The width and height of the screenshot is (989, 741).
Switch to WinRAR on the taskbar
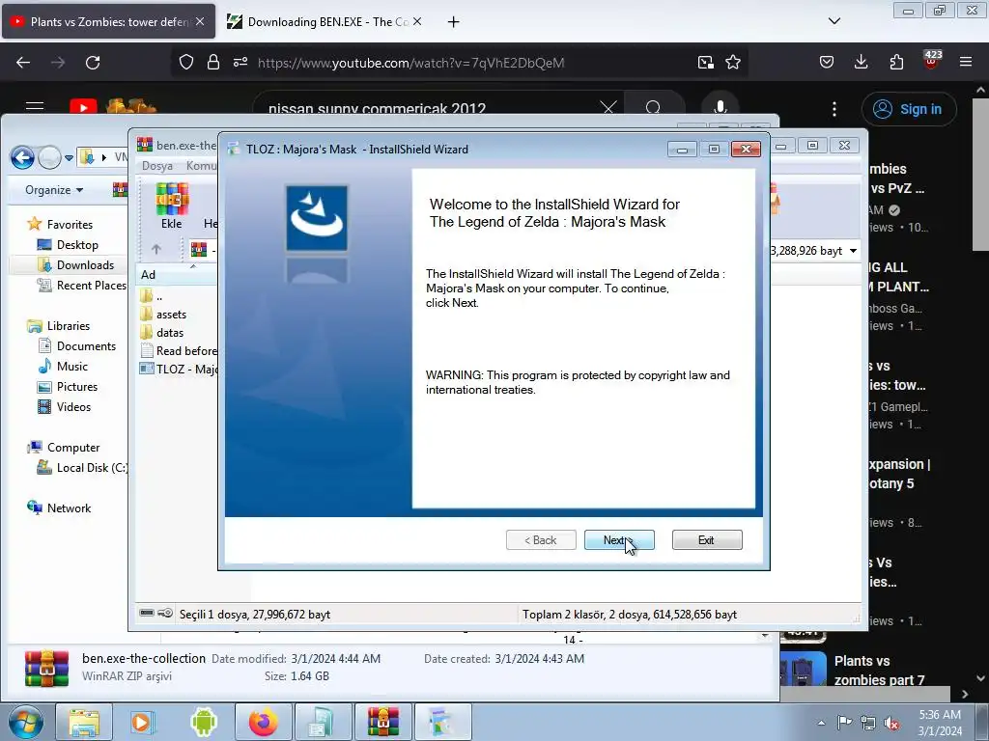382,722
